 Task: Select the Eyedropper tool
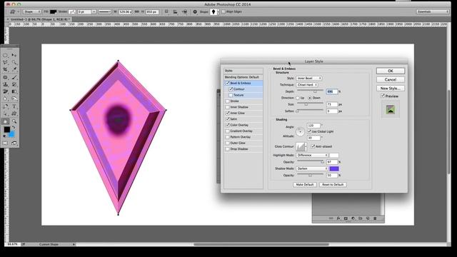(14, 70)
